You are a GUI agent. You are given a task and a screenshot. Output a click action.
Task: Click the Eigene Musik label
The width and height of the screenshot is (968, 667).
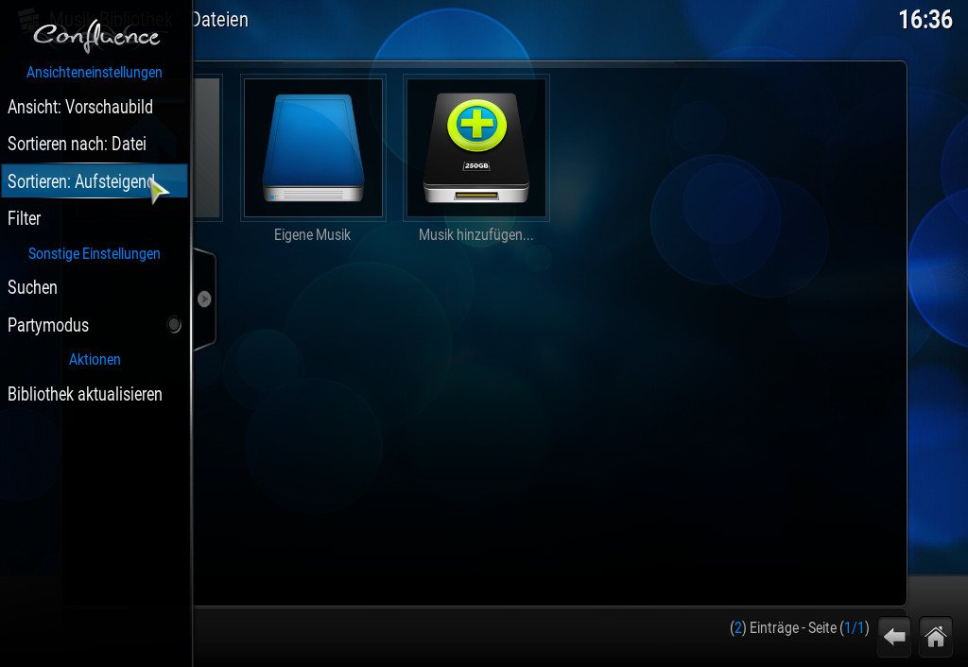(312, 235)
